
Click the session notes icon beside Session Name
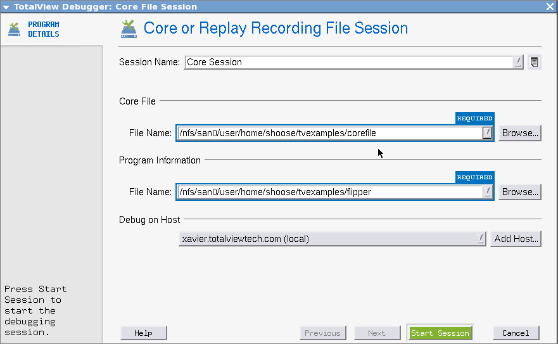tap(535, 62)
